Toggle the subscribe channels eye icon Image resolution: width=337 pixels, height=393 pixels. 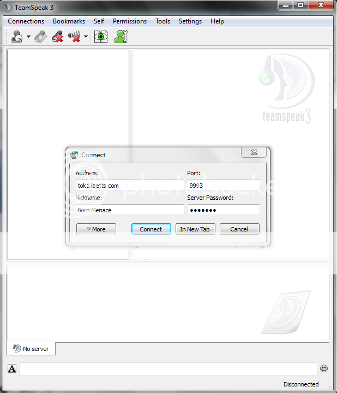click(x=101, y=37)
